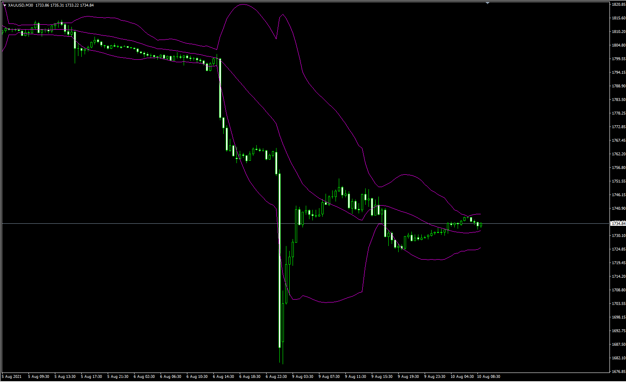Click the current price label 1734.84

coord(618,223)
